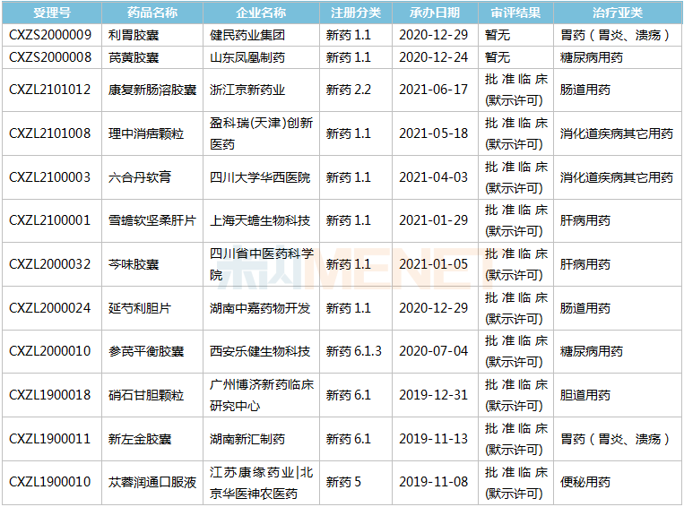Click company 山东凤凰制药
The height and width of the screenshot is (507, 684).
[x=247, y=57]
